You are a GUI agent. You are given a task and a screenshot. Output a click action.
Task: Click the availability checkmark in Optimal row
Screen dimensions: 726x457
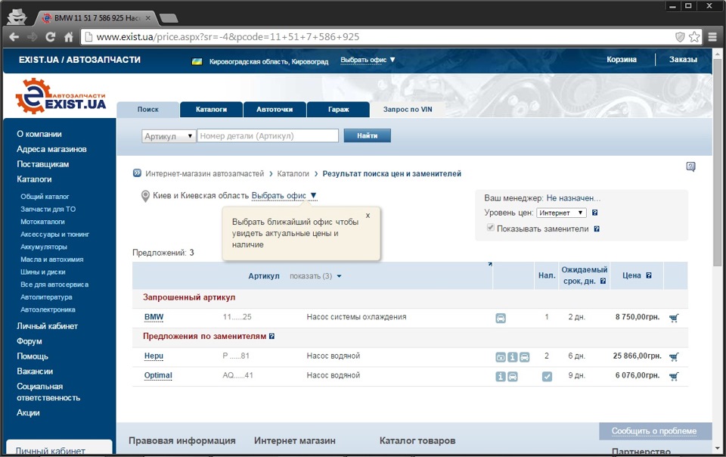coord(547,377)
